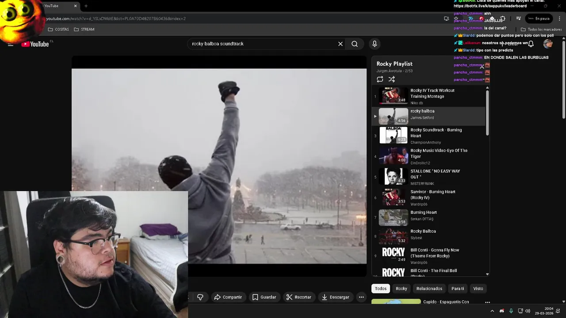Viewport: 566px width, 318px height.
Task: Click the Discord tray icon
Action: [x=501, y=311]
